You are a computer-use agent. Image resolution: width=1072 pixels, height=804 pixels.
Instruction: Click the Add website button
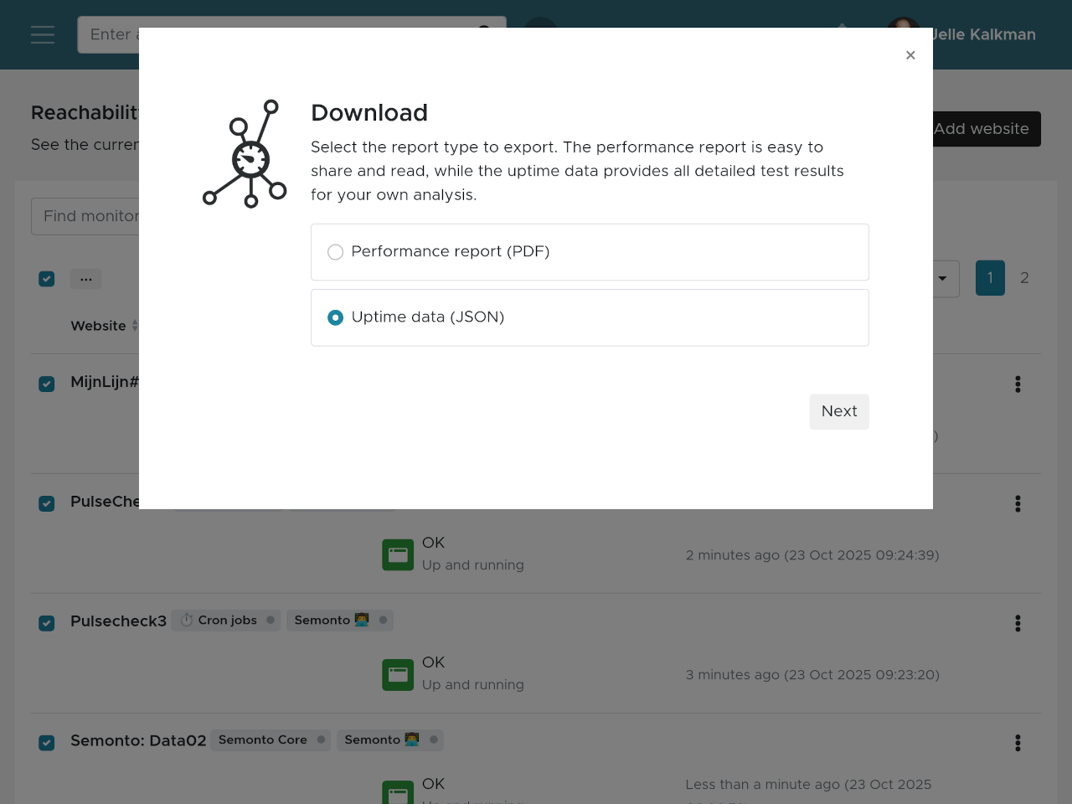point(986,129)
